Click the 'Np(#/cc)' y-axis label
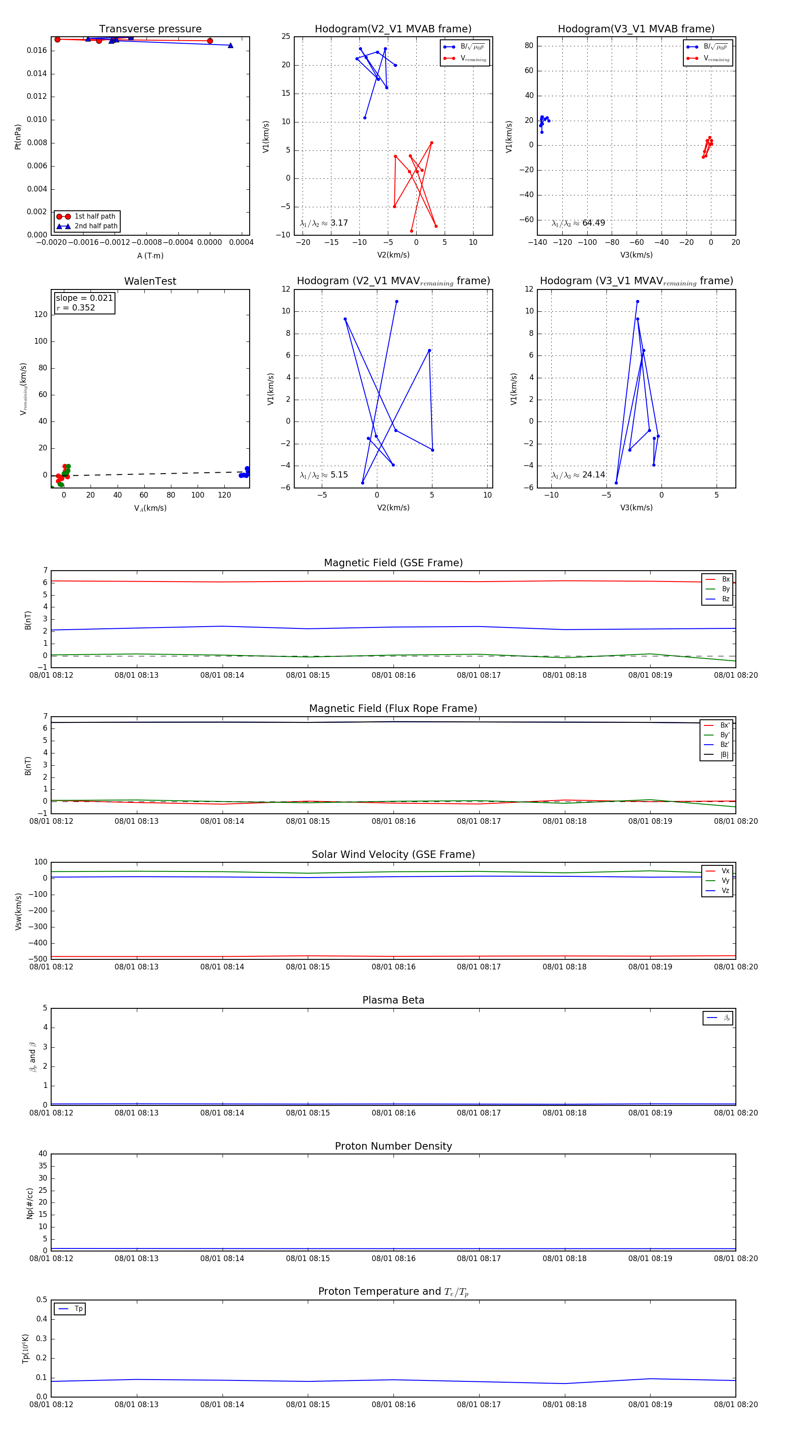Viewport: 787px width, 1443px height. 30,1203
